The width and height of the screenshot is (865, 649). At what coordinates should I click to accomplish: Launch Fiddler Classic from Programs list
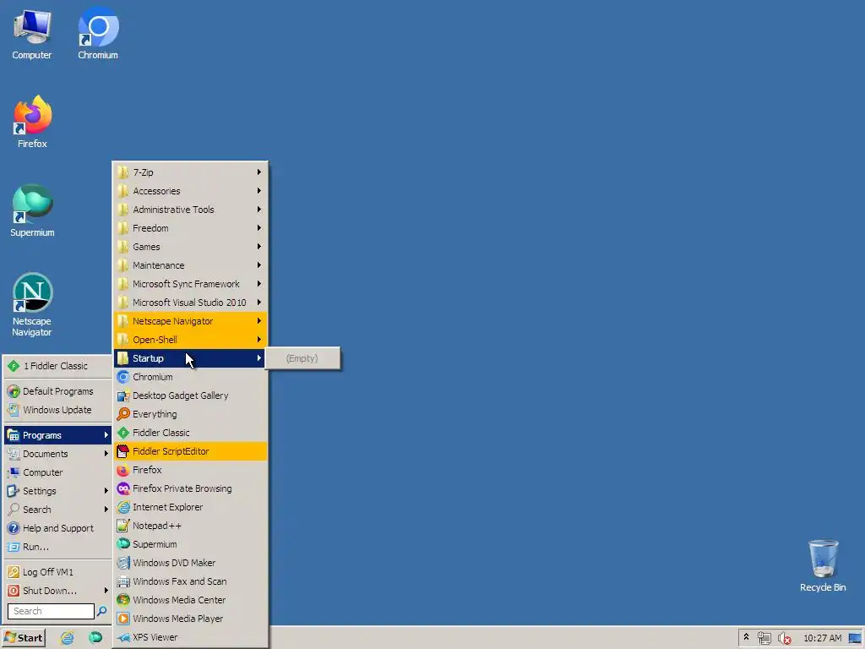(190, 433)
